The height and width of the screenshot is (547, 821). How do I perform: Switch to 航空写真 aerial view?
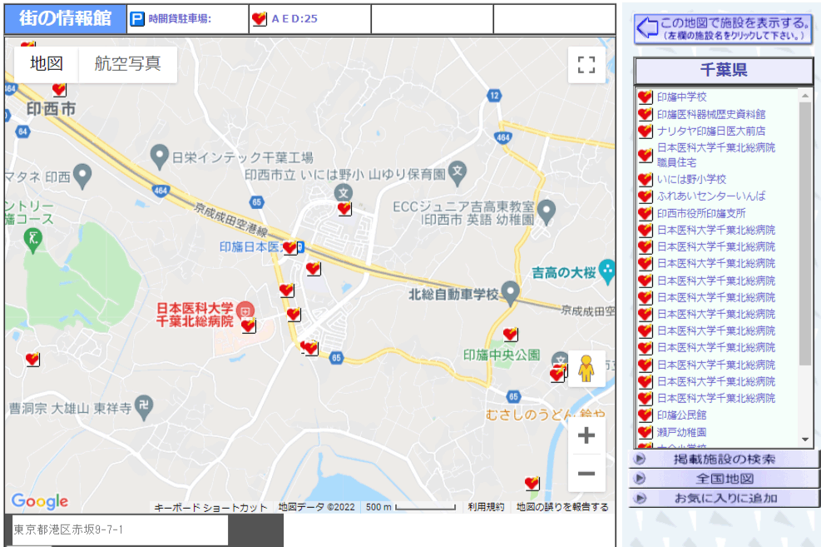(x=128, y=64)
